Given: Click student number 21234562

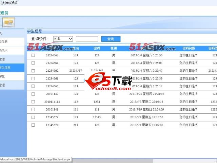Looking at the screenshot, I should click(x=52, y=71).
